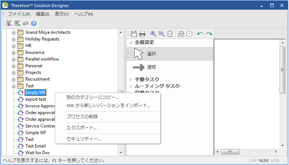
Task: Select the Recruitment folder label
Action: [x=37, y=79]
